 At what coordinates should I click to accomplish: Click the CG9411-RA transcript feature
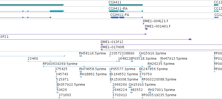pos(126,11)
